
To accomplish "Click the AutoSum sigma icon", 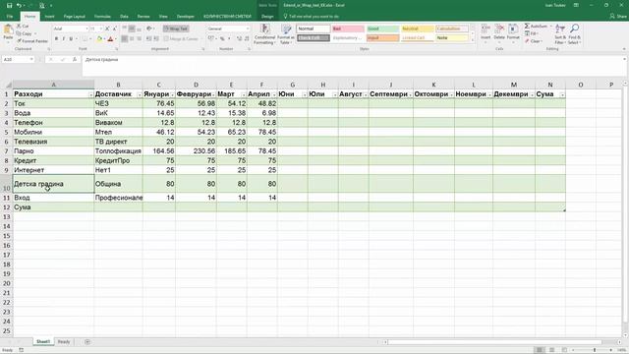I will tap(527, 27).
